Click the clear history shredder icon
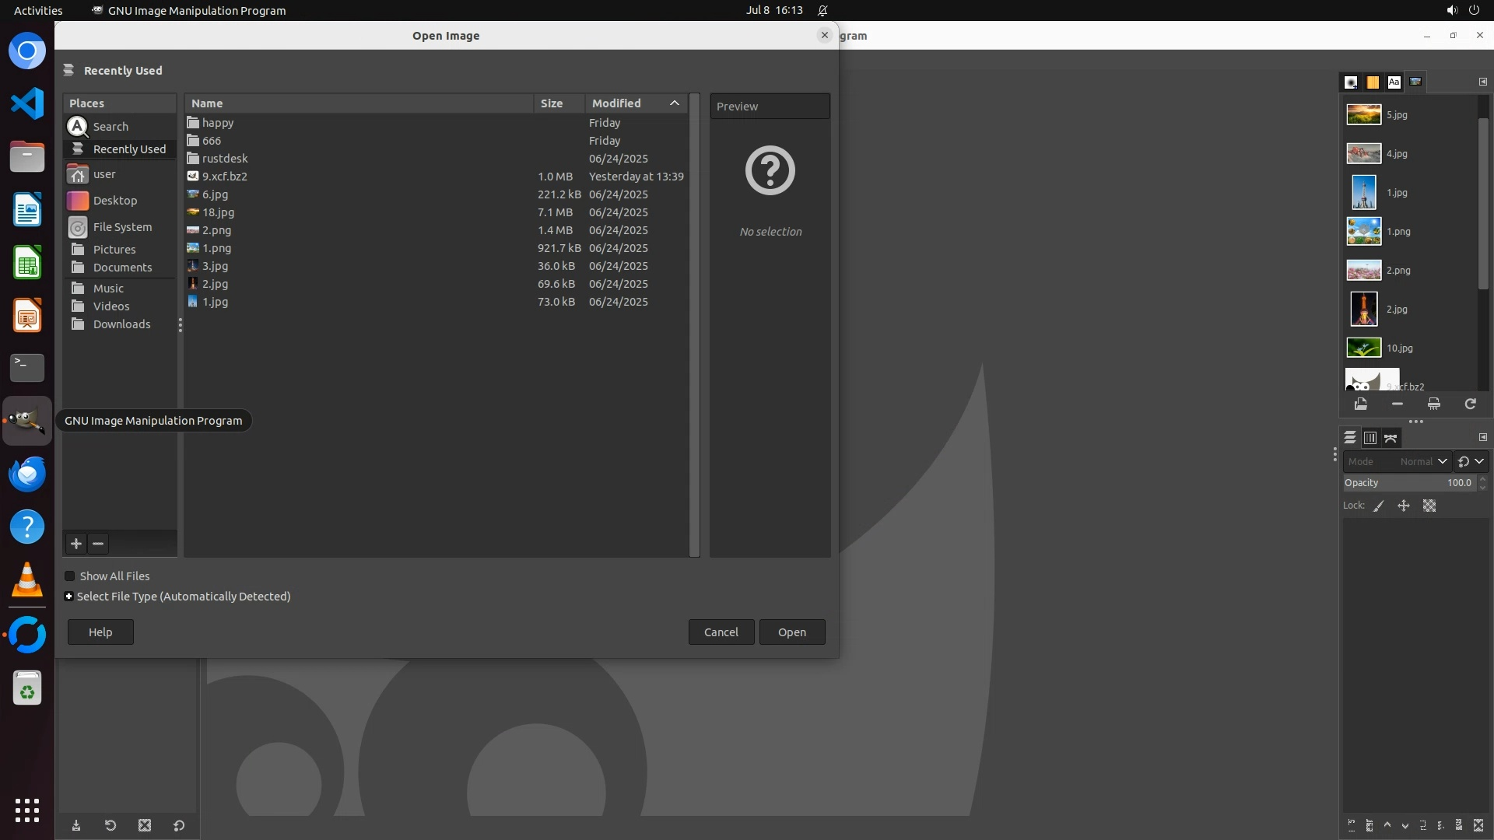Image resolution: width=1494 pixels, height=840 pixels. pos(1433,404)
